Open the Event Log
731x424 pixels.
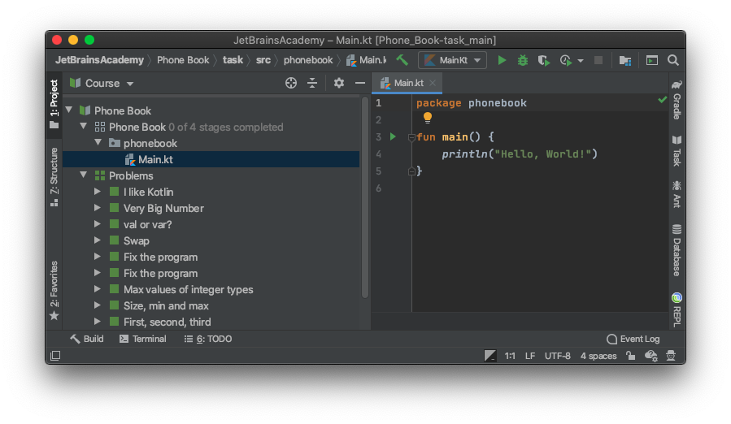coord(633,339)
